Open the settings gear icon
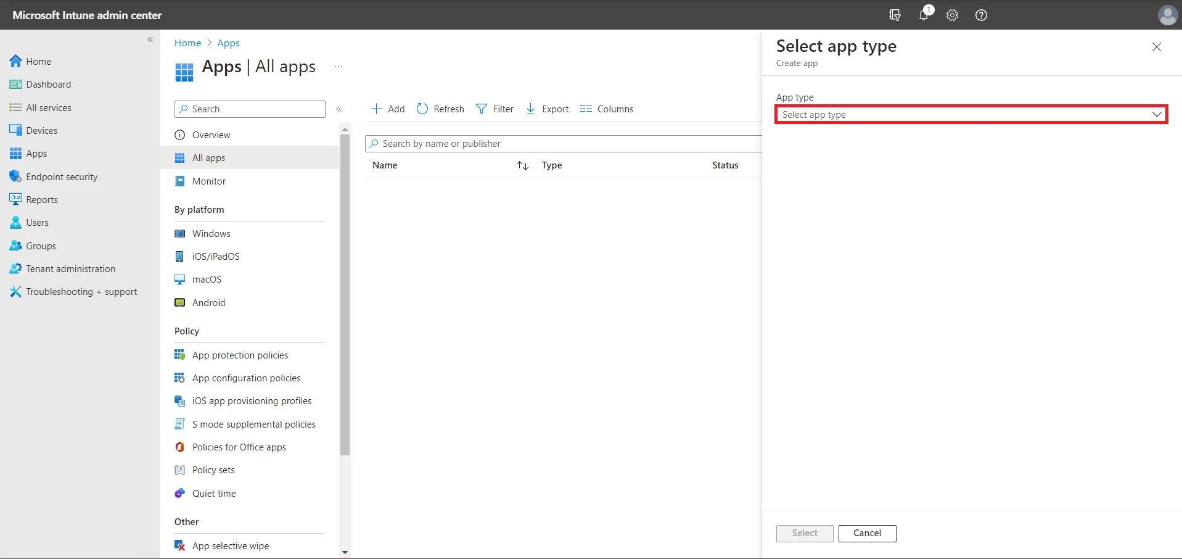Image resolution: width=1182 pixels, height=559 pixels. click(953, 15)
